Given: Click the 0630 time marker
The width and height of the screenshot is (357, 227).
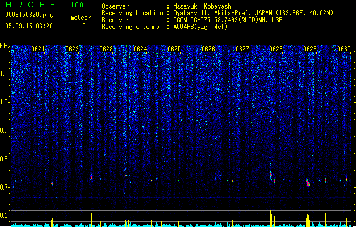Looking at the screenshot, I should (344, 49).
